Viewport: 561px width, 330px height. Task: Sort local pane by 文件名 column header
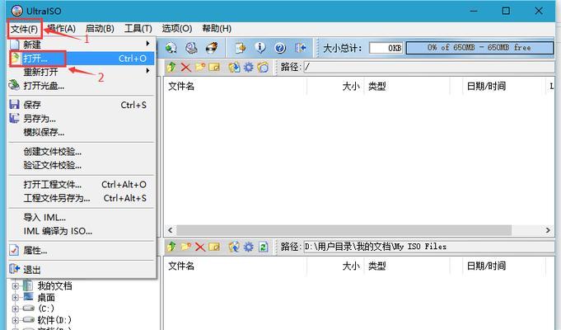click(x=236, y=266)
